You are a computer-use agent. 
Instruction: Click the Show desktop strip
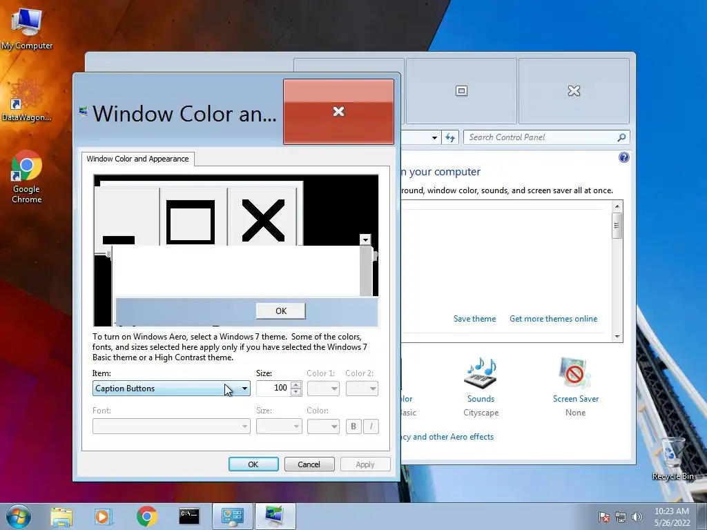click(702, 516)
